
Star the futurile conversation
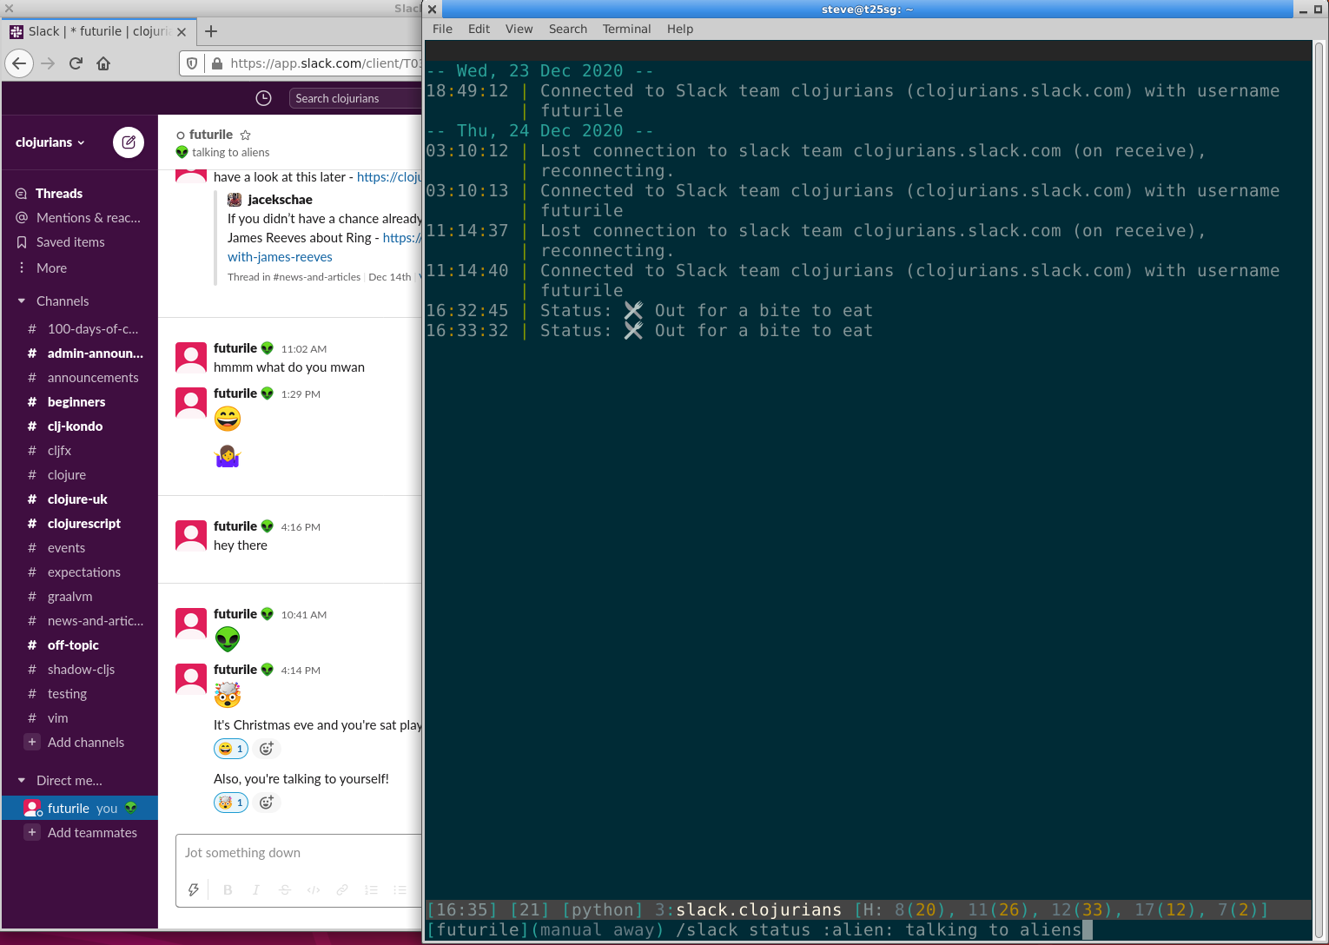(245, 135)
